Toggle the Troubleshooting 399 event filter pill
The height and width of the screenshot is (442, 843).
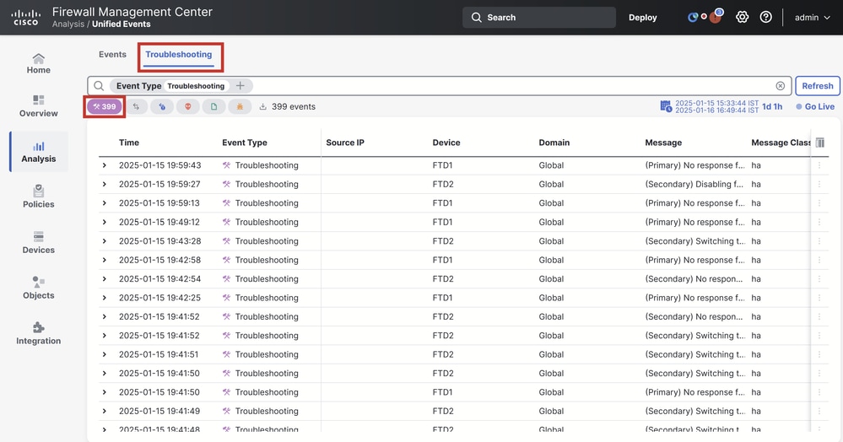pos(105,106)
